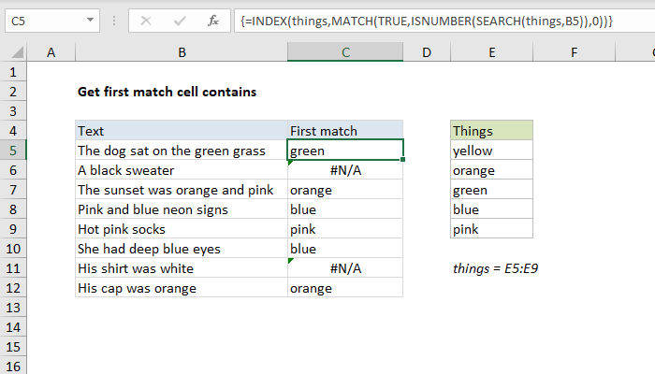Click cell containing 'Hot pink socks'

click(181, 229)
